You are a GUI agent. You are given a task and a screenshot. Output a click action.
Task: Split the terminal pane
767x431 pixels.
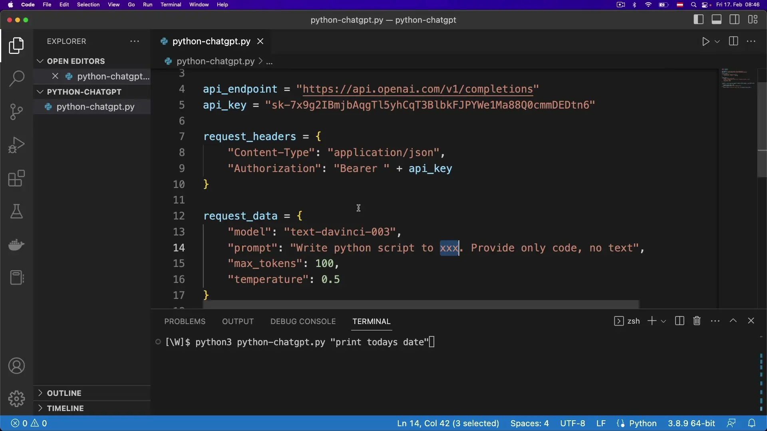(x=680, y=321)
